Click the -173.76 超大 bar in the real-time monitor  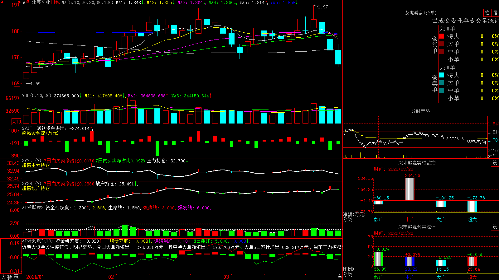(472, 206)
